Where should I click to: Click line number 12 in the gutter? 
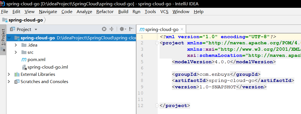[141, 106]
